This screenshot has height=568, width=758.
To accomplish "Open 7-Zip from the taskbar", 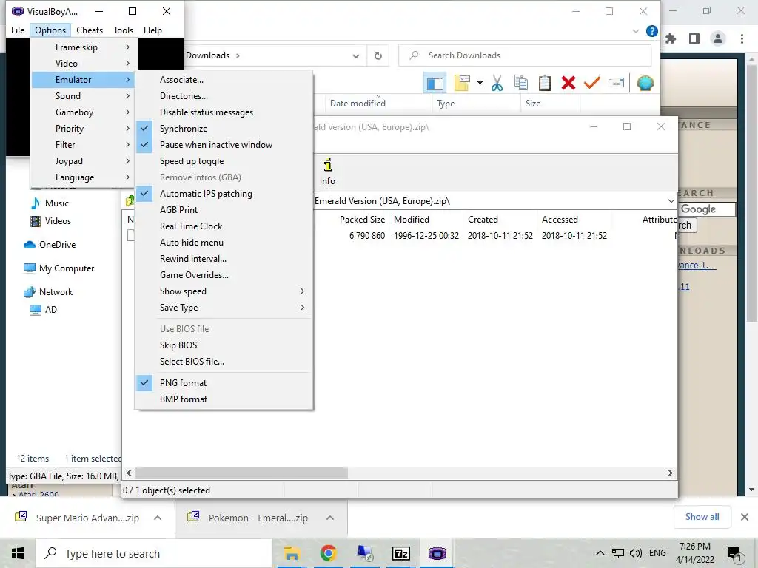I will coord(401,553).
